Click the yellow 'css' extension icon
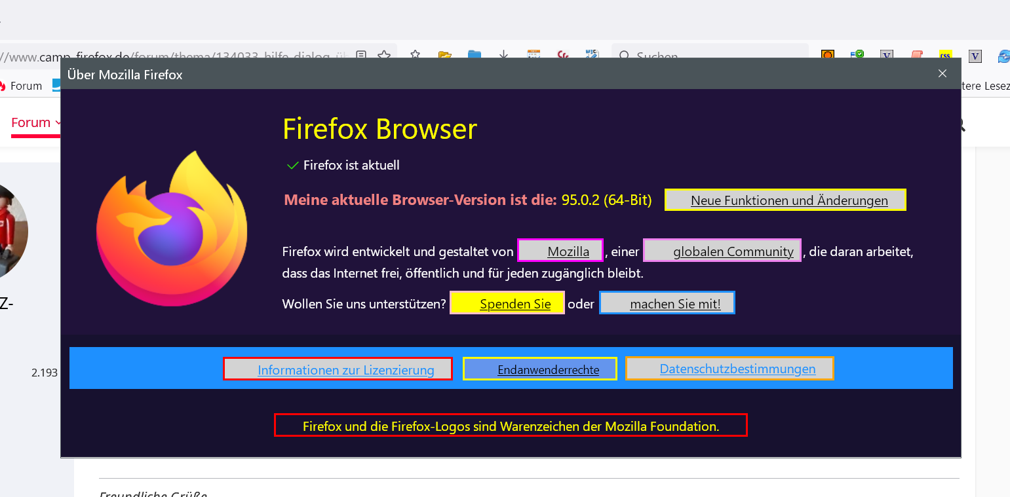The width and height of the screenshot is (1010, 497). click(945, 55)
